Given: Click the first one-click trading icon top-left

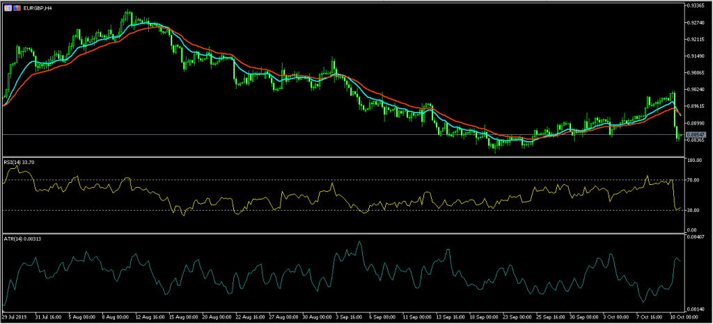Looking at the screenshot, I should point(7,7).
